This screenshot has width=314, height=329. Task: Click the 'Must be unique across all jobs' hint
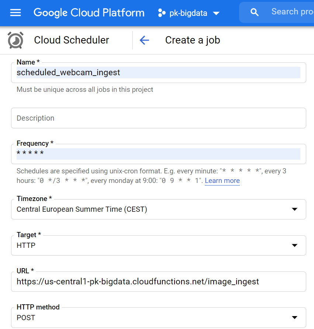[85, 90]
